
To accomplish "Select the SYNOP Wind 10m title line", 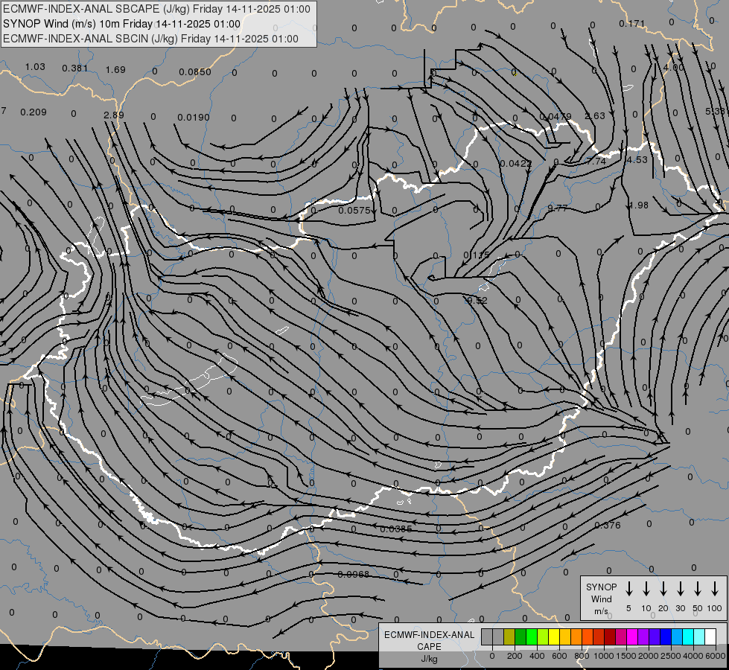I will tap(122, 24).
